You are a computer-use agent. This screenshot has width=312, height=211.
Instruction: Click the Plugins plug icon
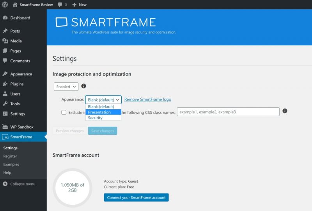5,84
